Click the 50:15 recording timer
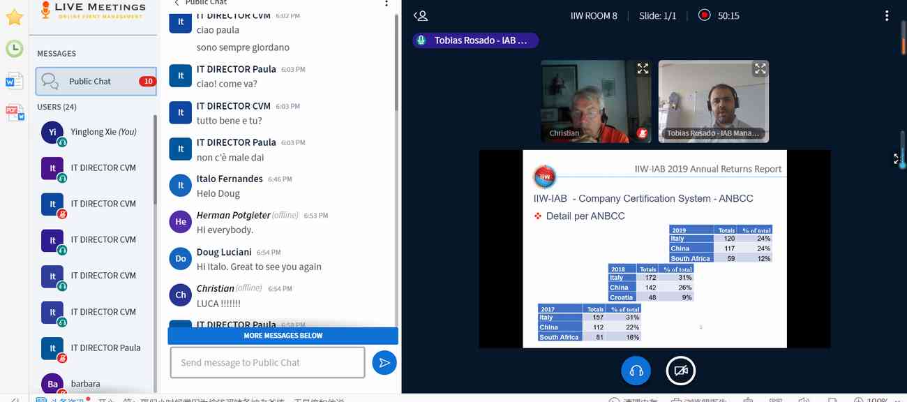 728,15
